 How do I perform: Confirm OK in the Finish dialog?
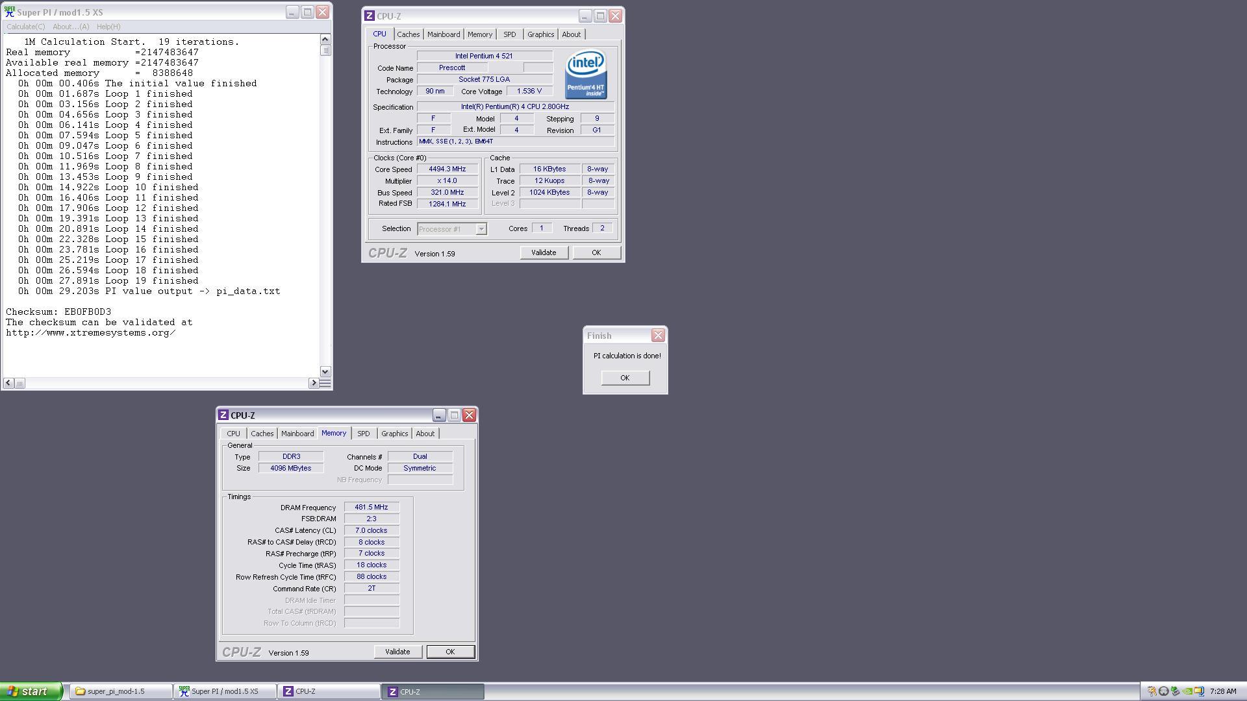click(x=625, y=378)
